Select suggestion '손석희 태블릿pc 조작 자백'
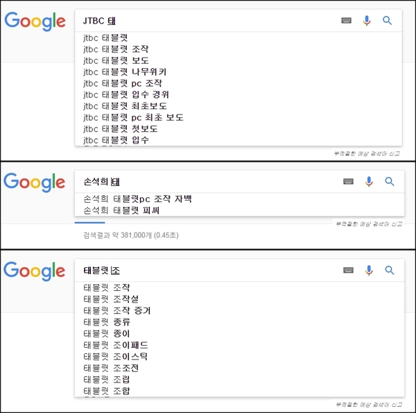This screenshot has height=413, width=416. point(137,199)
